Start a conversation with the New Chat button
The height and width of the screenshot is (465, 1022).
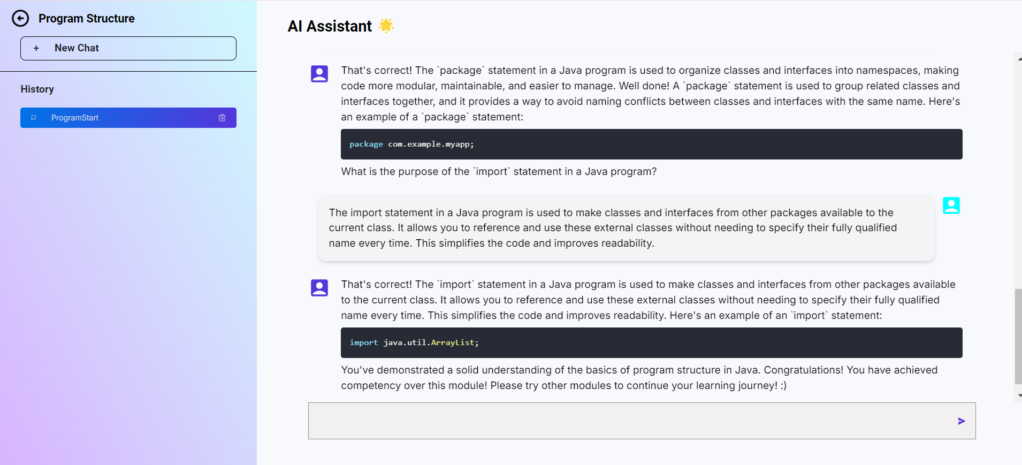click(x=128, y=48)
